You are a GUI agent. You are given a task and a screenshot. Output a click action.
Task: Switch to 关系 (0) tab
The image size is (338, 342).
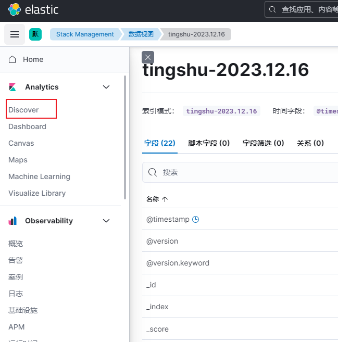[310, 143]
